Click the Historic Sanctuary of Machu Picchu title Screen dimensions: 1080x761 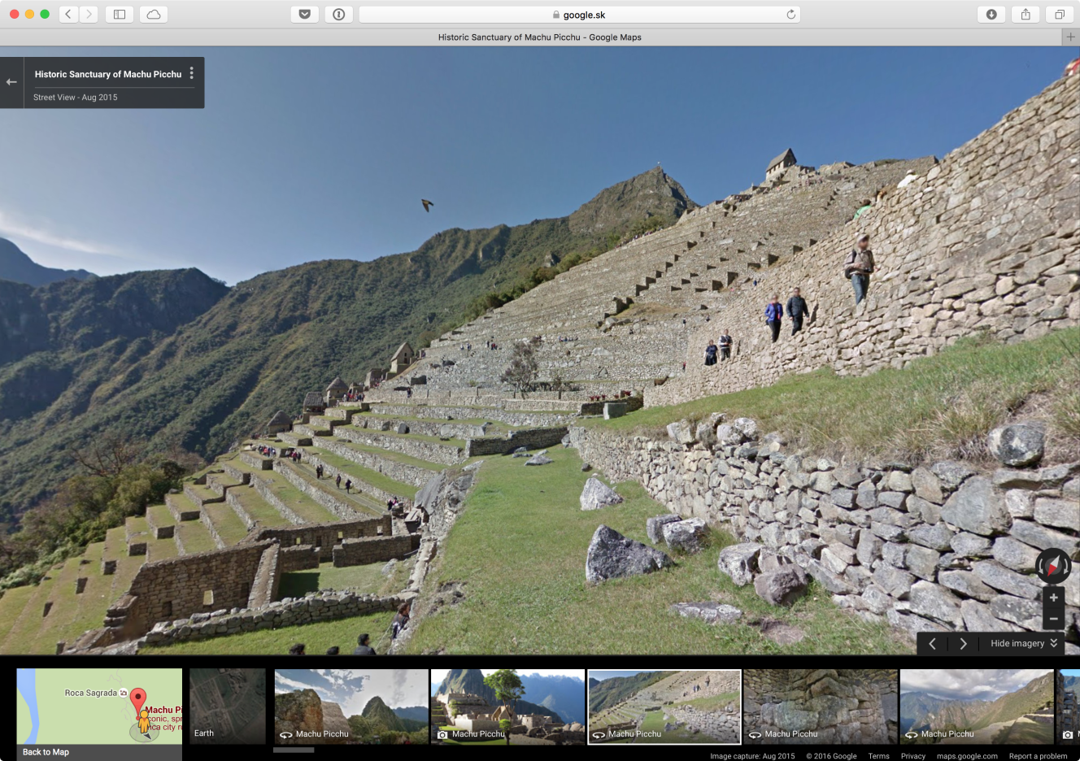[108, 74]
